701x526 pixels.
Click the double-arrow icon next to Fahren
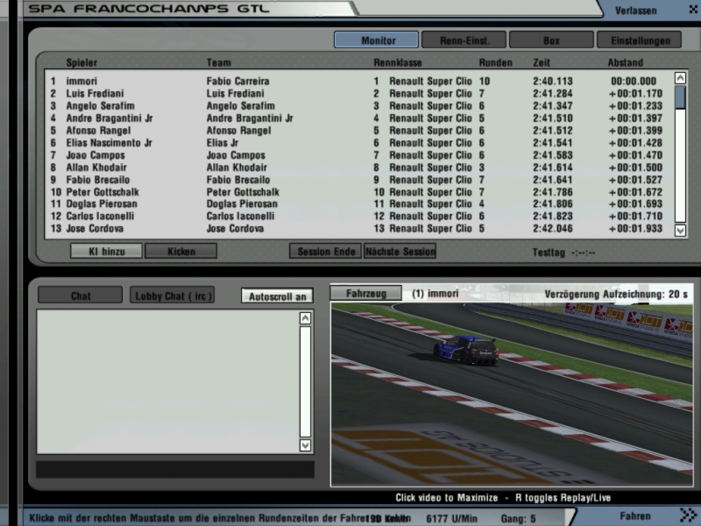[688, 515]
